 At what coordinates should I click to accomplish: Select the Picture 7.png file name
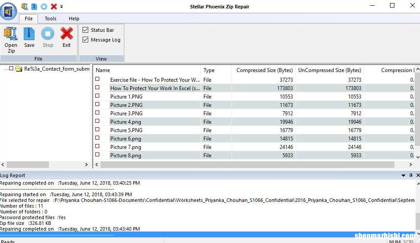point(126,147)
